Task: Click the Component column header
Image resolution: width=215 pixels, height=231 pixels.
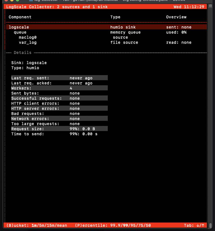Action: (20, 17)
